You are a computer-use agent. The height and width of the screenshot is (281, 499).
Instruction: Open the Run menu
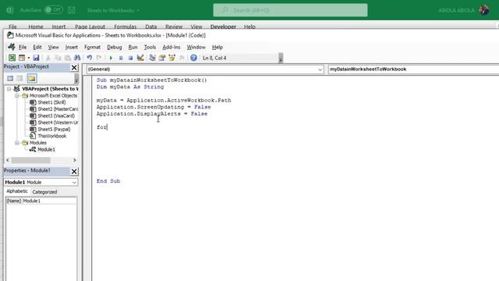pyautogui.click(x=133, y=47)
